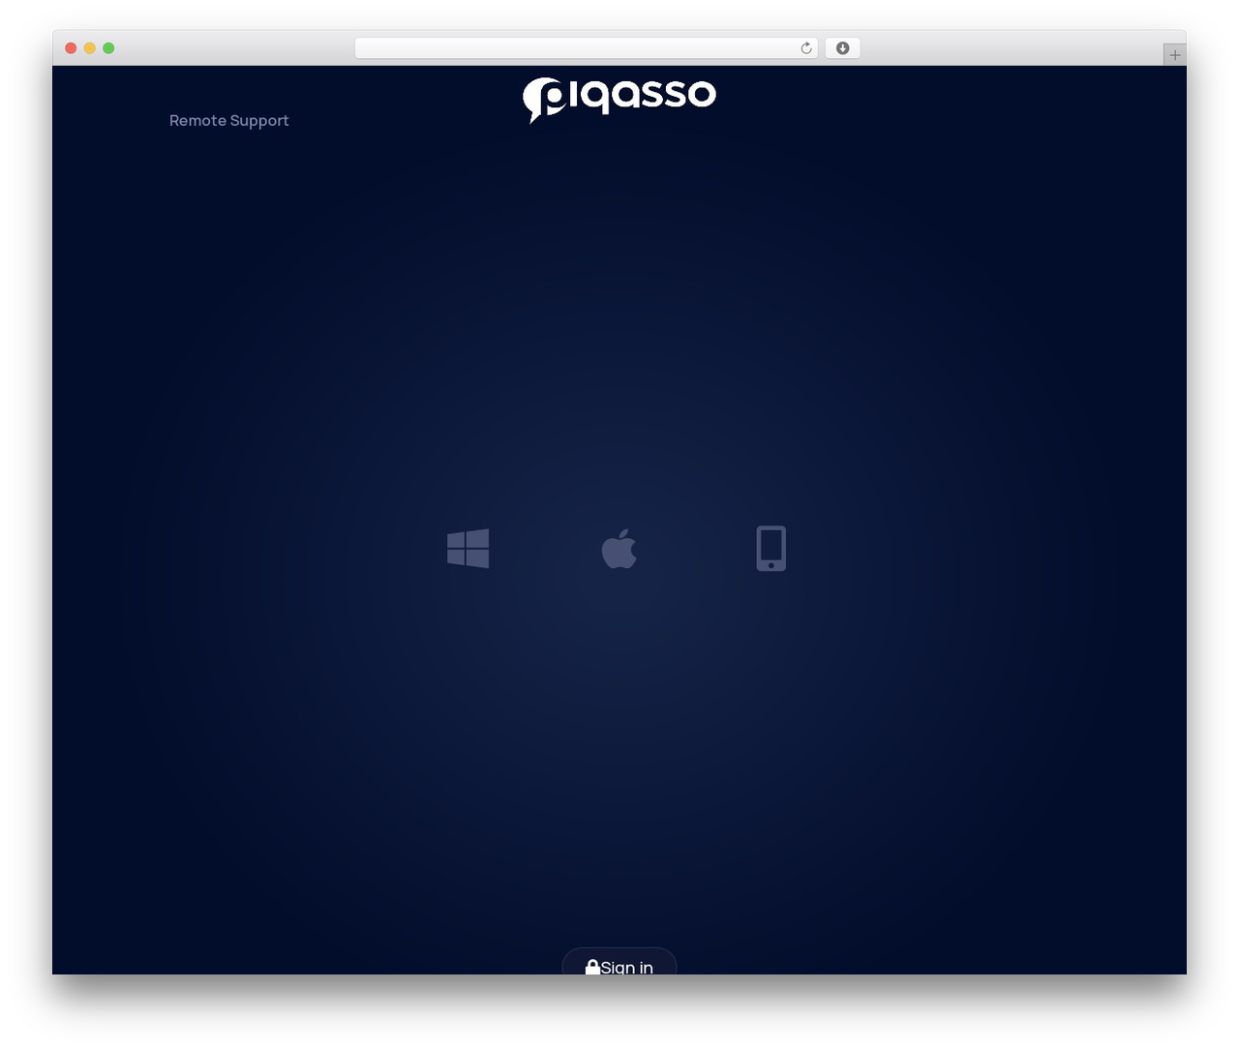Close the browser window with red button

point(71,48)
